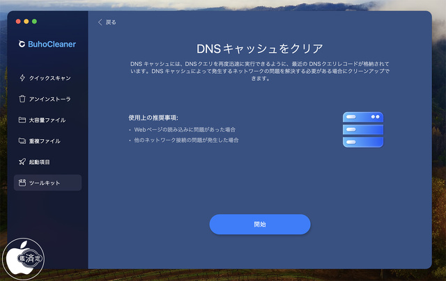Screen dimensions: 446x281
Task: Click the Webページの読み込み bullet text
Action: [x=185, y=129]
